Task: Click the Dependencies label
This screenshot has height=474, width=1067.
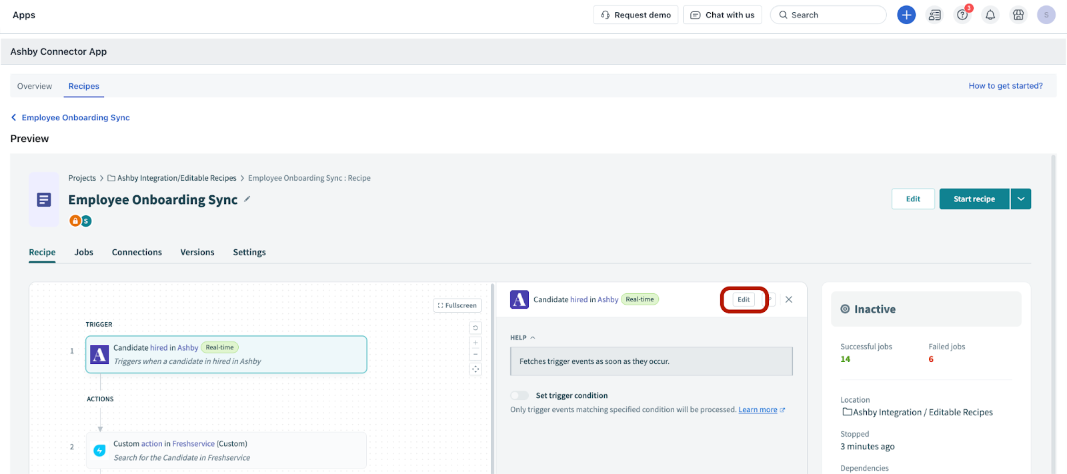Action: (x=864, y=468)
